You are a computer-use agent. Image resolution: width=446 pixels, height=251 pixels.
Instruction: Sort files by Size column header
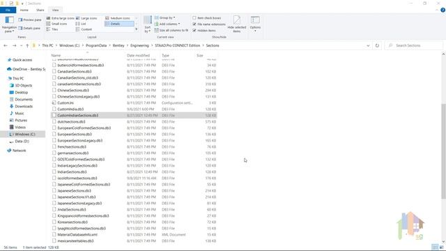206,55
